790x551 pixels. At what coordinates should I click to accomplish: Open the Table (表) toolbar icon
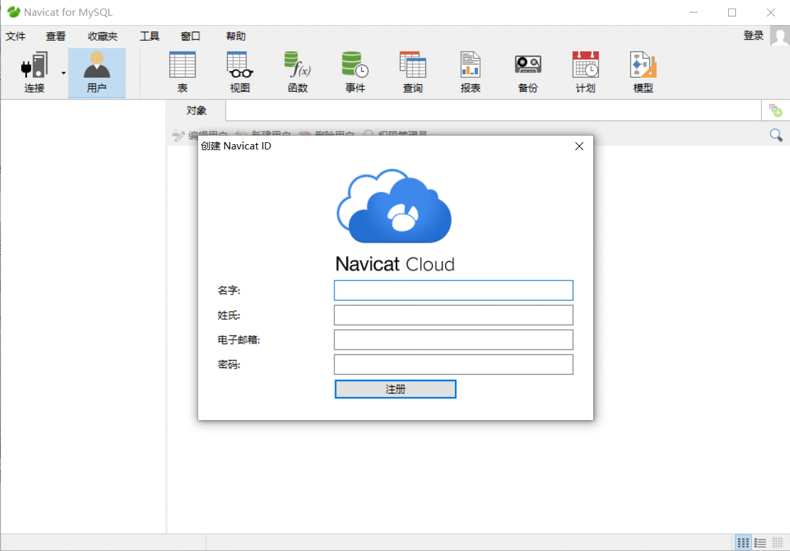pos(182,73)
